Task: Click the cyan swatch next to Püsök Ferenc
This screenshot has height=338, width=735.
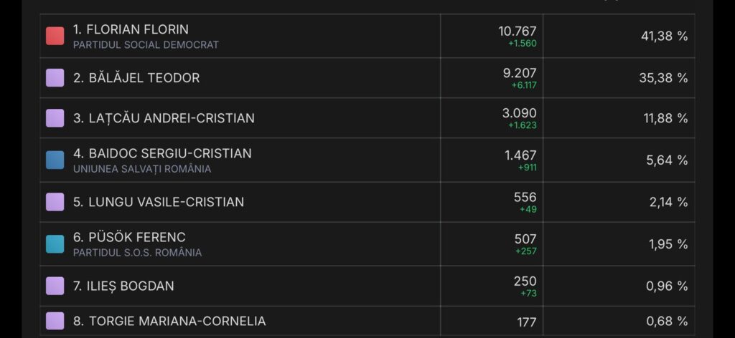Action: pos(55,243)
